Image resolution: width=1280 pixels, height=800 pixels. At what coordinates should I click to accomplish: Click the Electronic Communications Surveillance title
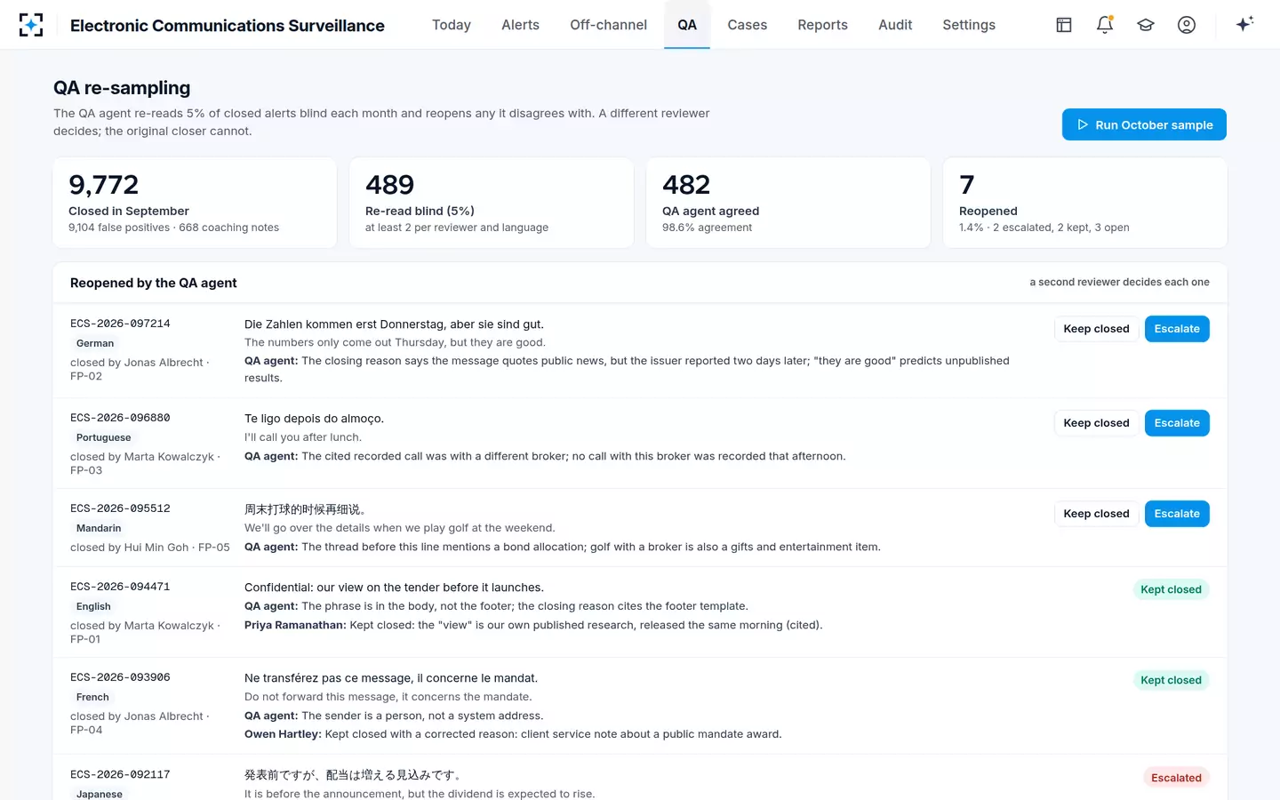[228, 26]
